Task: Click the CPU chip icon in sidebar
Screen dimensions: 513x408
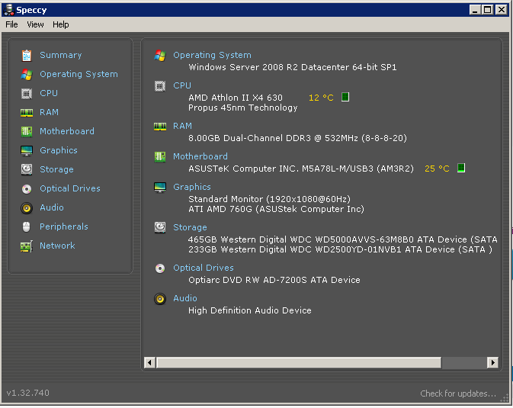Action: 27,94
